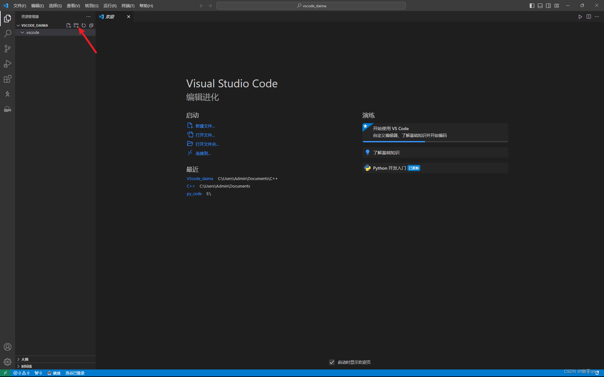Click the ports forwarded indicator showing 0
Viewport: 604px width, 377px height.
(x=38, y=373)
